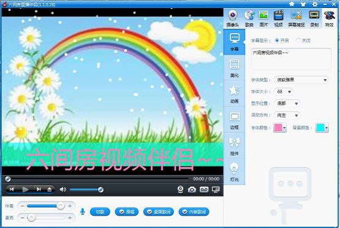Open settings gear in title bar
340x228 pixels.
coord(315,4)
